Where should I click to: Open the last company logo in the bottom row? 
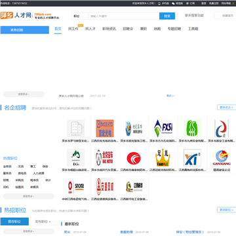point(134,187)
